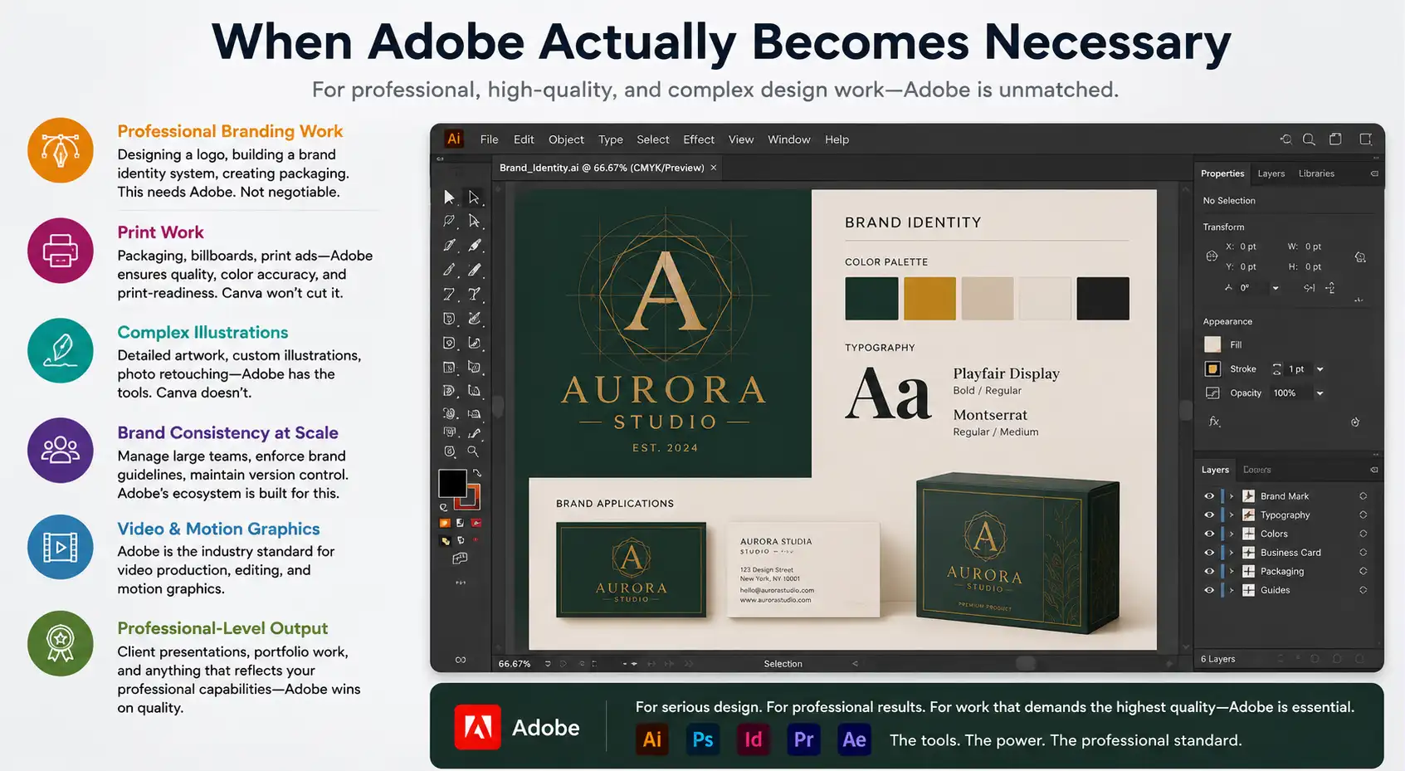Click the swap fill and stroke arrow
Viewport: 1405px width, 771px height.
pos(477,473)
